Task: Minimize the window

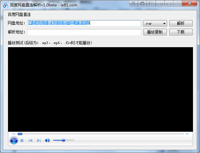Action: pyautogui.click(x=169, y=3)
